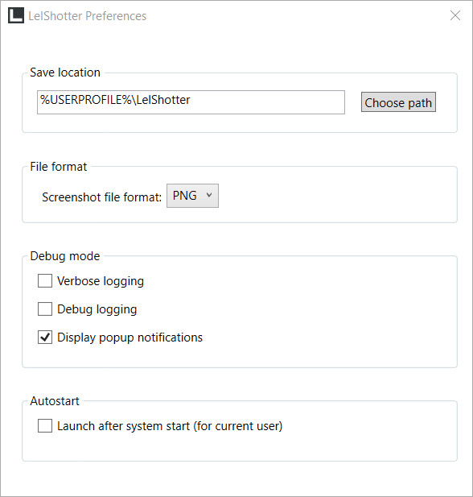Screen dimensions: 473x497
Task: Click the Debug logging label text
Action: (97, 309)
